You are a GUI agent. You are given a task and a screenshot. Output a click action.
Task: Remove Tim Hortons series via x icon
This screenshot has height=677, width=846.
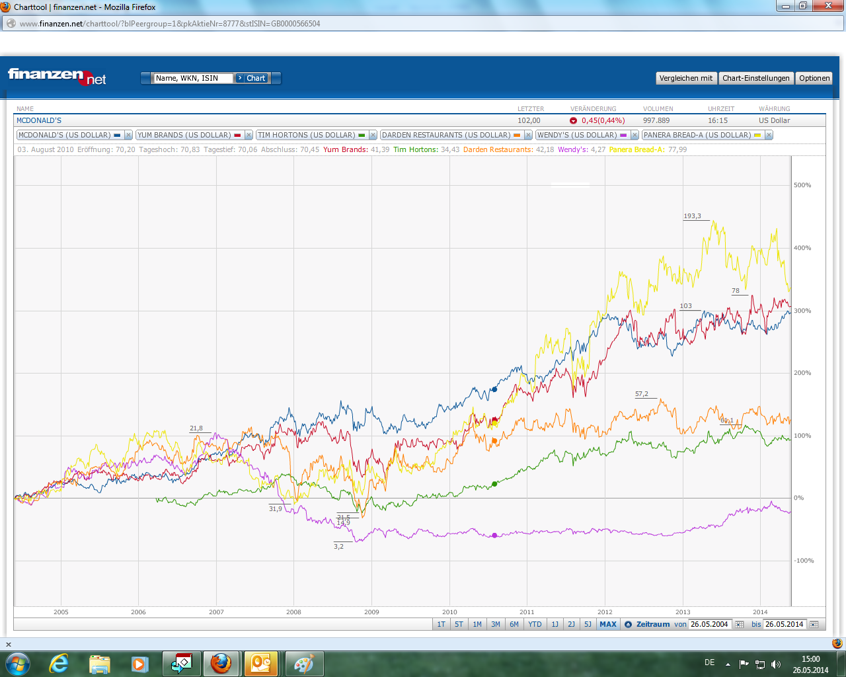[373, 135]
